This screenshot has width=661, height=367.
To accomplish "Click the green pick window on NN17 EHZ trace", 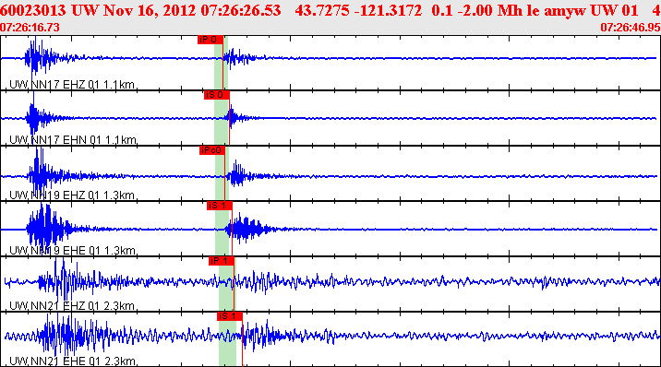I will [221, 63].
